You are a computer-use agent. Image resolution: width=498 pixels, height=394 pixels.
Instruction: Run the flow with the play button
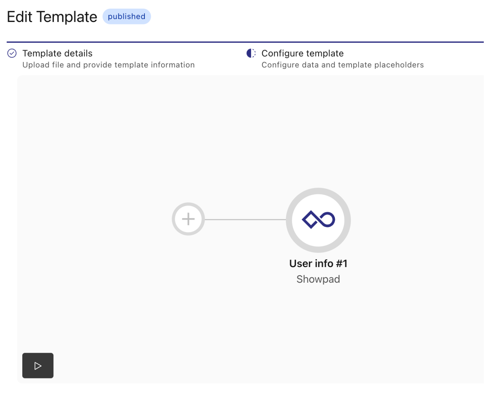point(38,366)
